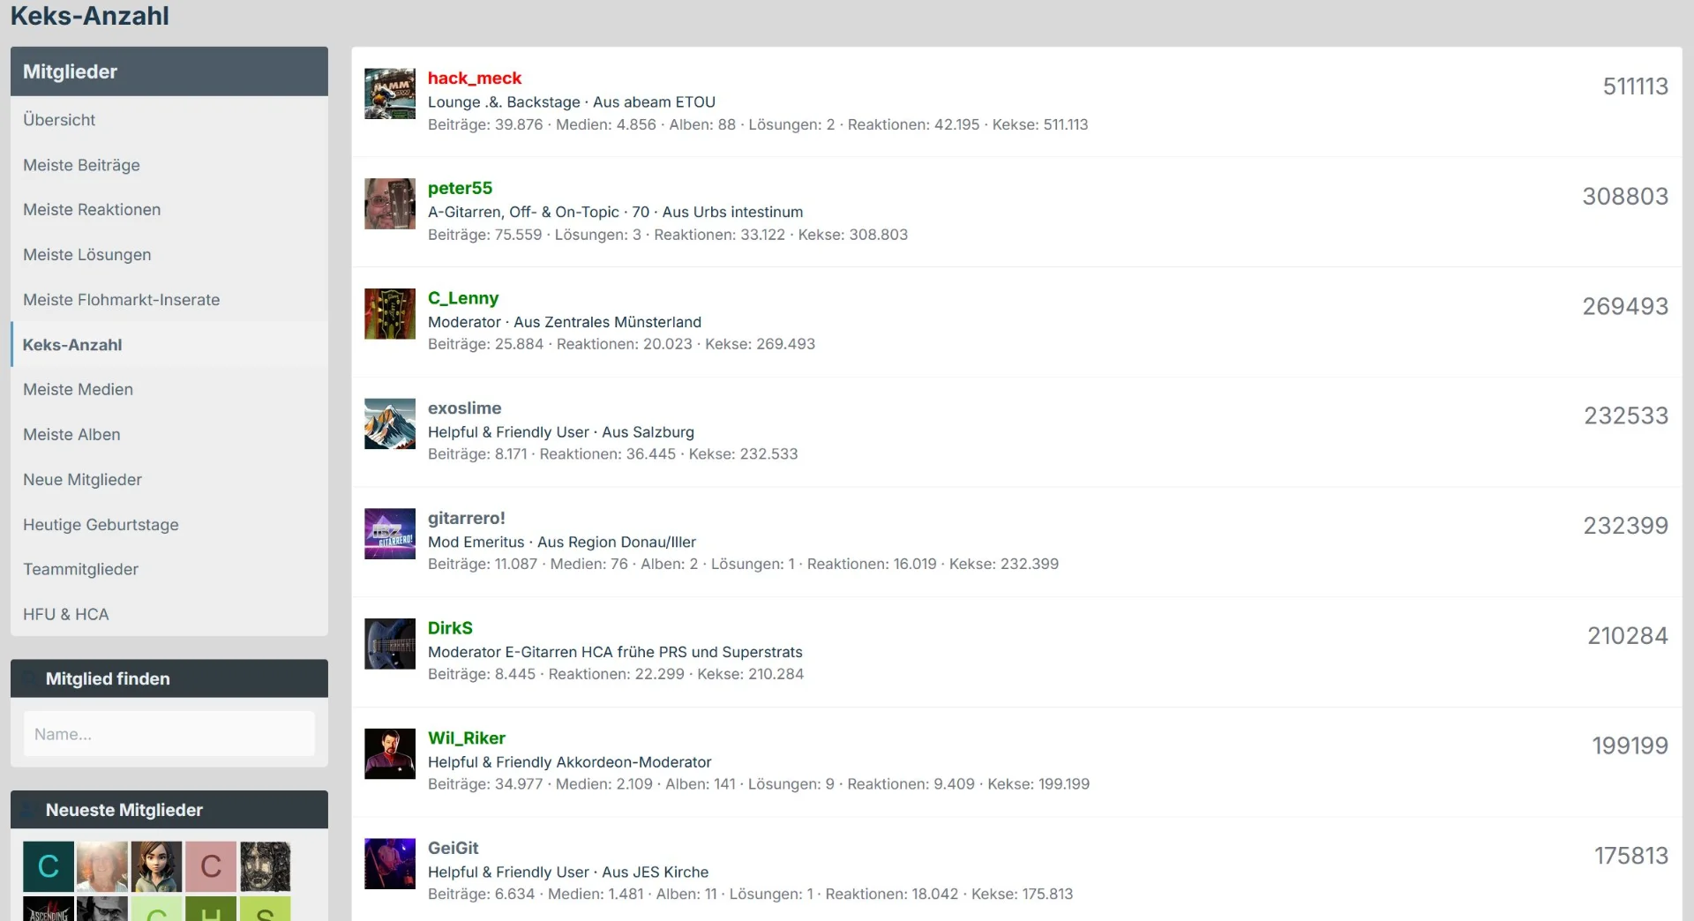Open the Teammitglieder page
The image size is (1694, 921).
(169, 570)
